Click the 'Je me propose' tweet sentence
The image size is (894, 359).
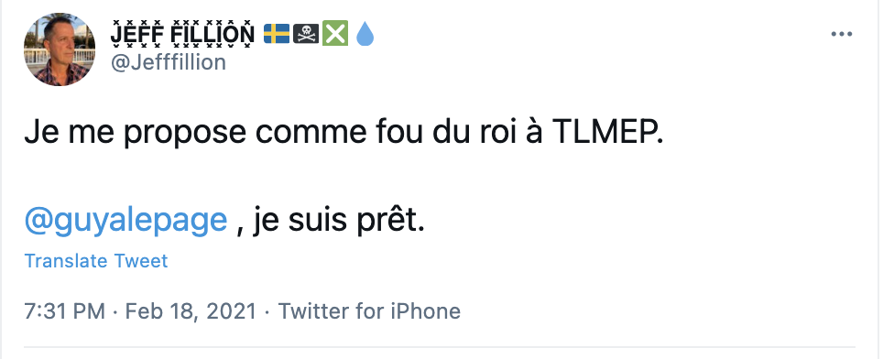pyautogui.click(x=344, y=134)
